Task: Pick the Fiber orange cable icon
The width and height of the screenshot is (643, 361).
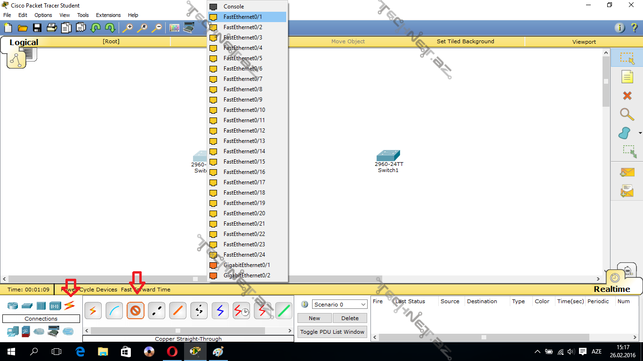Action: pyautogui.click(x=177, y=311)
